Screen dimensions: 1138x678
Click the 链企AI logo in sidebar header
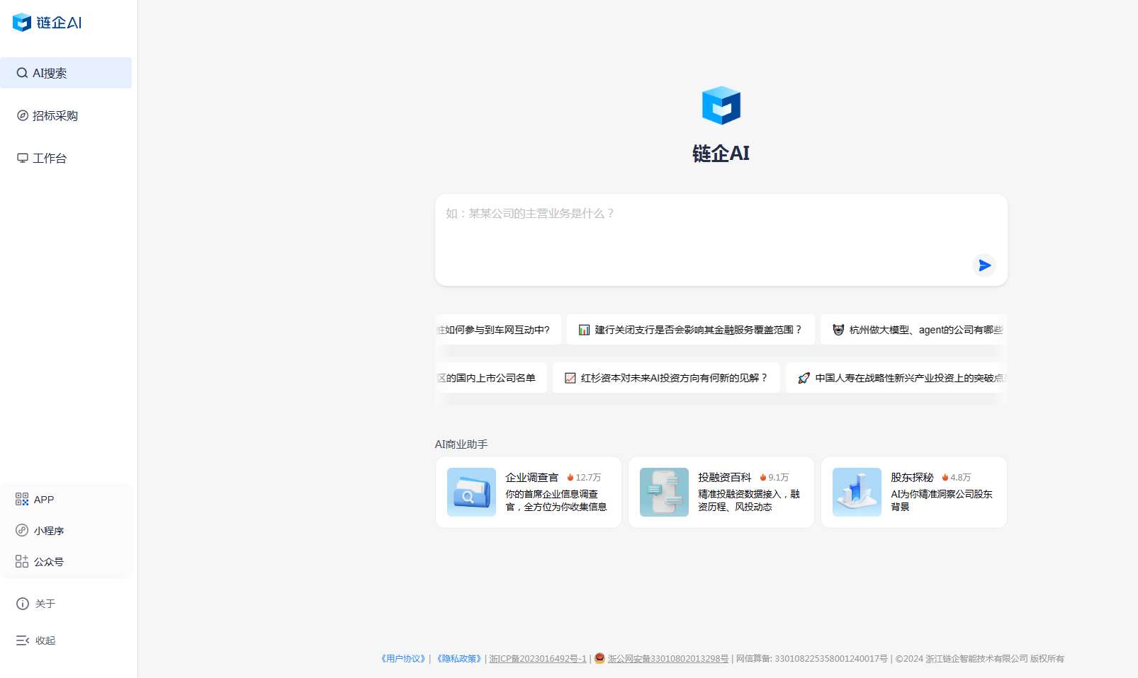(x=47, y=23)
